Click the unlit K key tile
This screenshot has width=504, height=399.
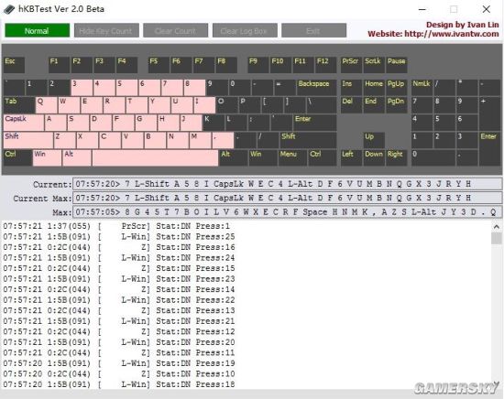tap(214, 123)
